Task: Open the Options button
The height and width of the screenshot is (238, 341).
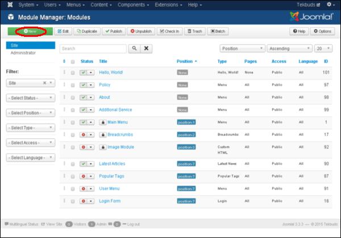Action: (322, 31)
